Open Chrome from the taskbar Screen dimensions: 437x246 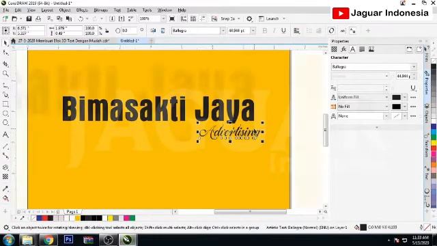click(48, 240)
